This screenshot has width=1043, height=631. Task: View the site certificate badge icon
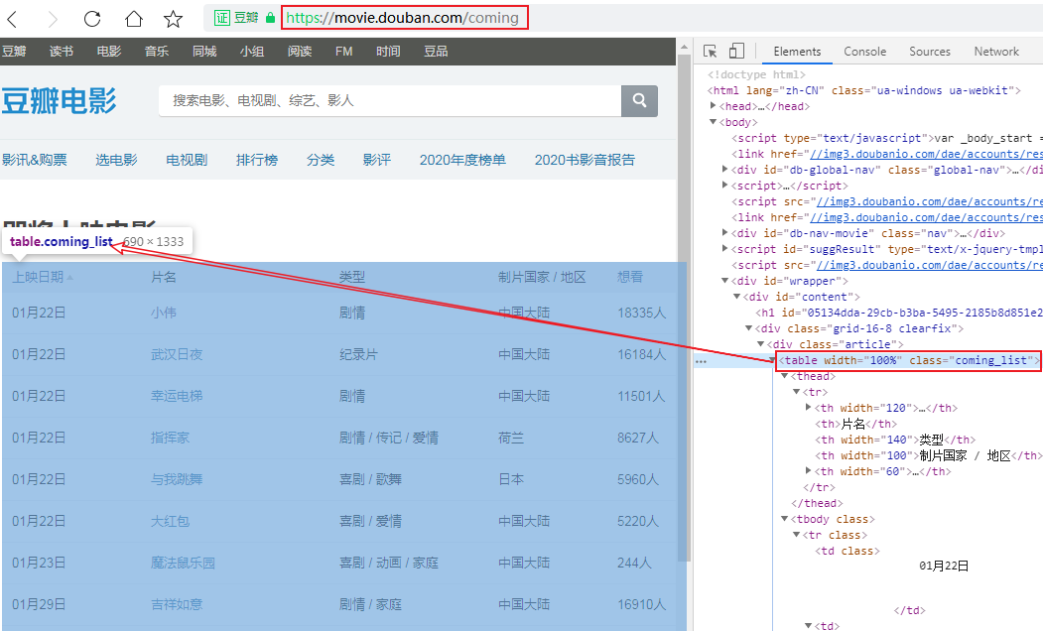[x=222, y=18]
